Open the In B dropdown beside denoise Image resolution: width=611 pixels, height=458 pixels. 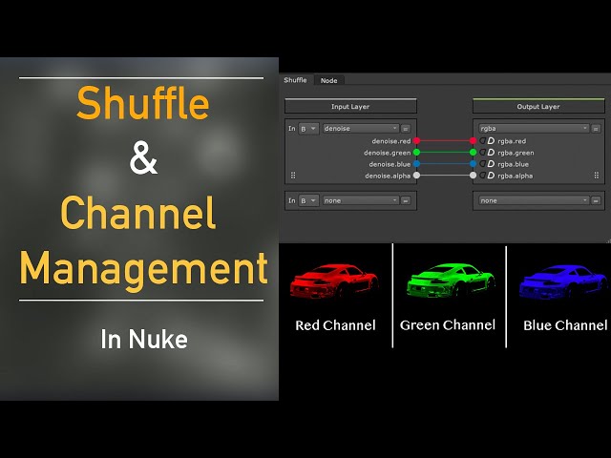click(x=308, y=129)
